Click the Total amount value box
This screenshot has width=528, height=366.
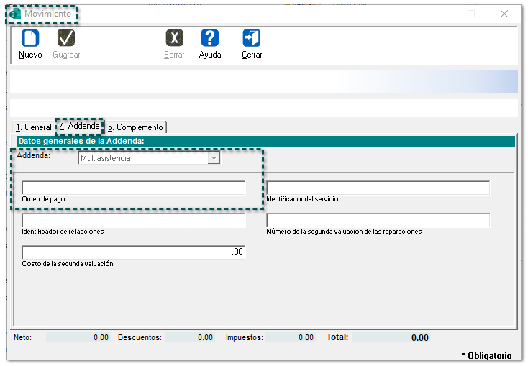click(x=392, y=337)
